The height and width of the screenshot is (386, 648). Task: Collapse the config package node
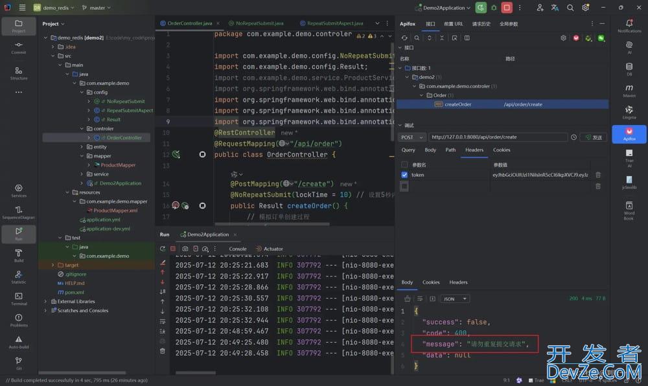(x=82, y=93)
